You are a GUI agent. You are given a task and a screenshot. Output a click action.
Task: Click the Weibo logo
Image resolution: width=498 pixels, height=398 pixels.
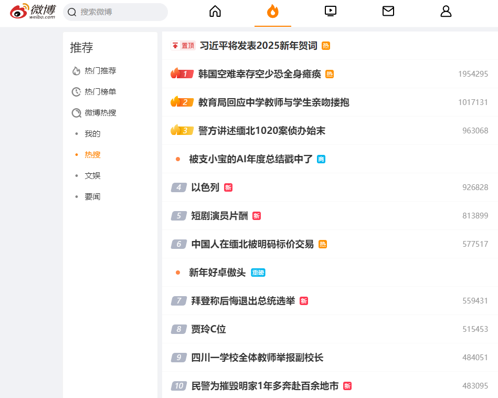[x=33, y=12]
